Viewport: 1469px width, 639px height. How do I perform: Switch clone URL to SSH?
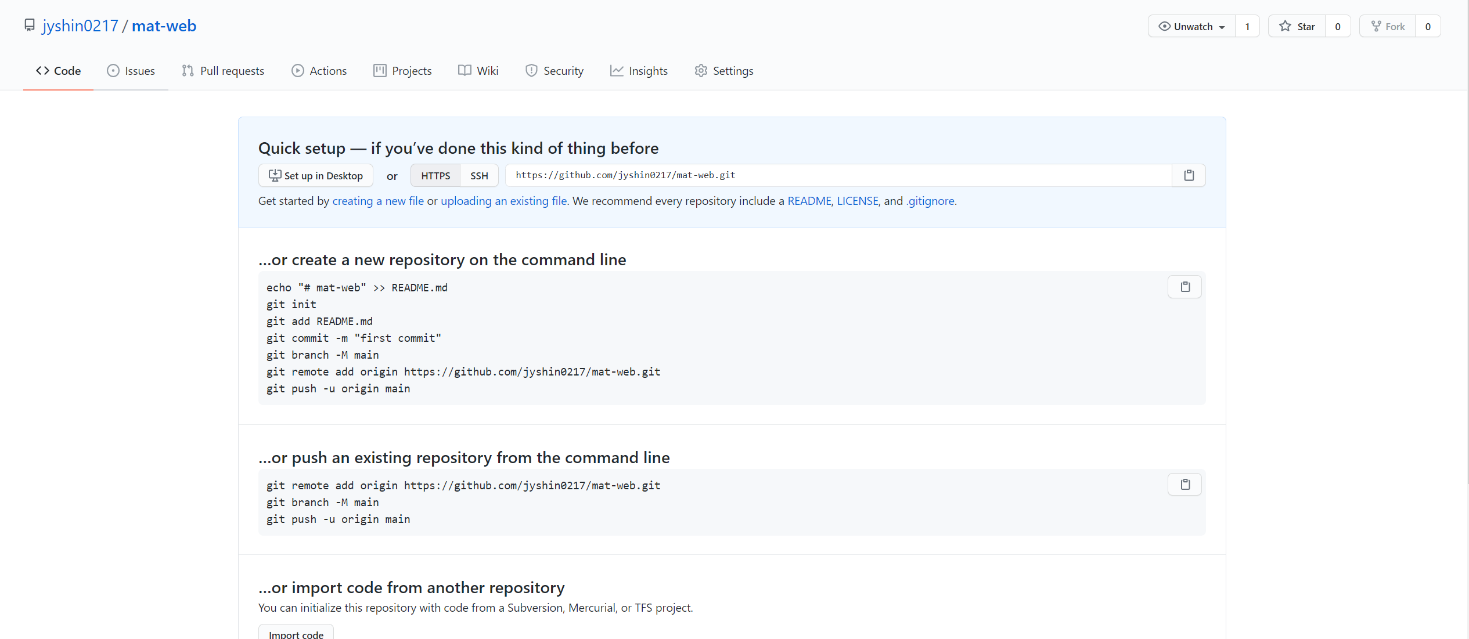[479, 176]
